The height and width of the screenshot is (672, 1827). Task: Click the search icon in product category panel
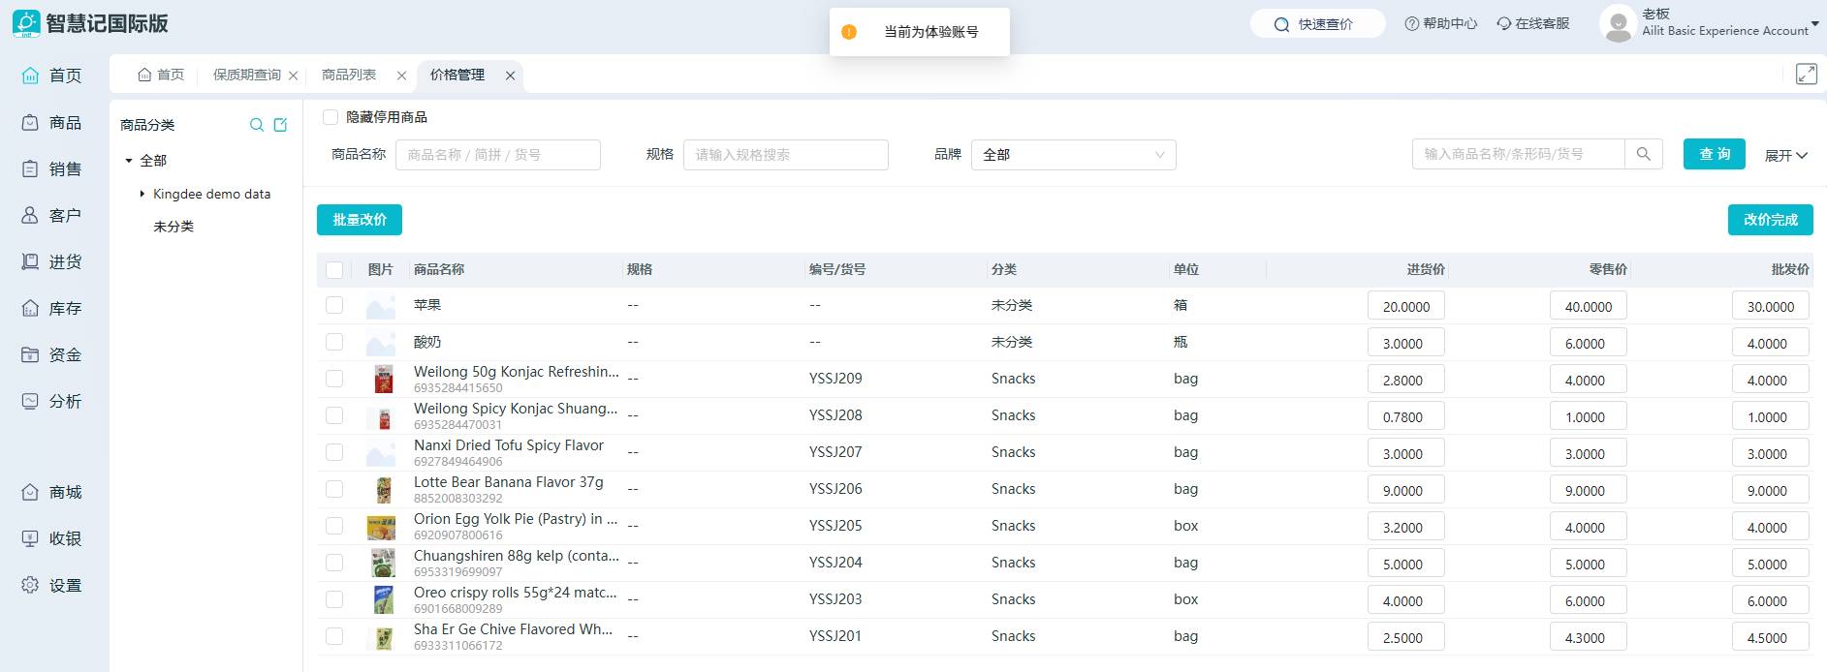[257, 125]
